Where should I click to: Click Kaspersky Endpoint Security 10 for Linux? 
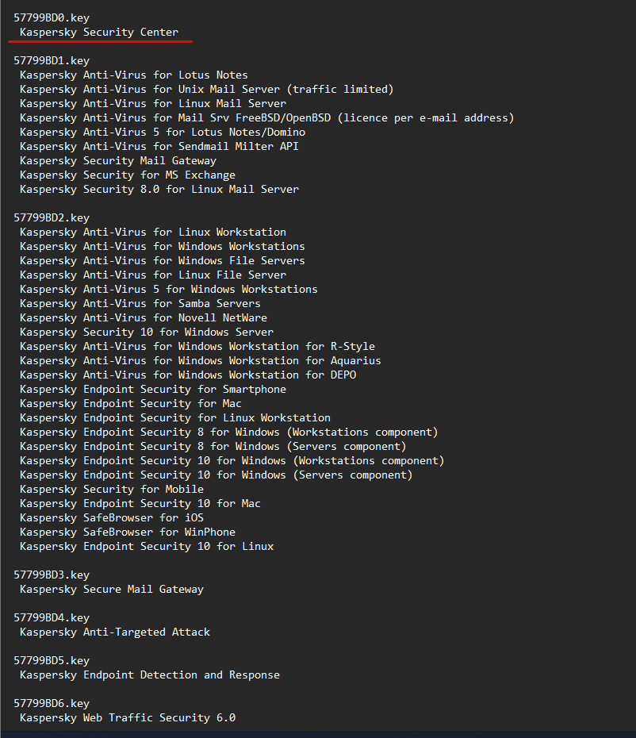click(x=147, y=546)
